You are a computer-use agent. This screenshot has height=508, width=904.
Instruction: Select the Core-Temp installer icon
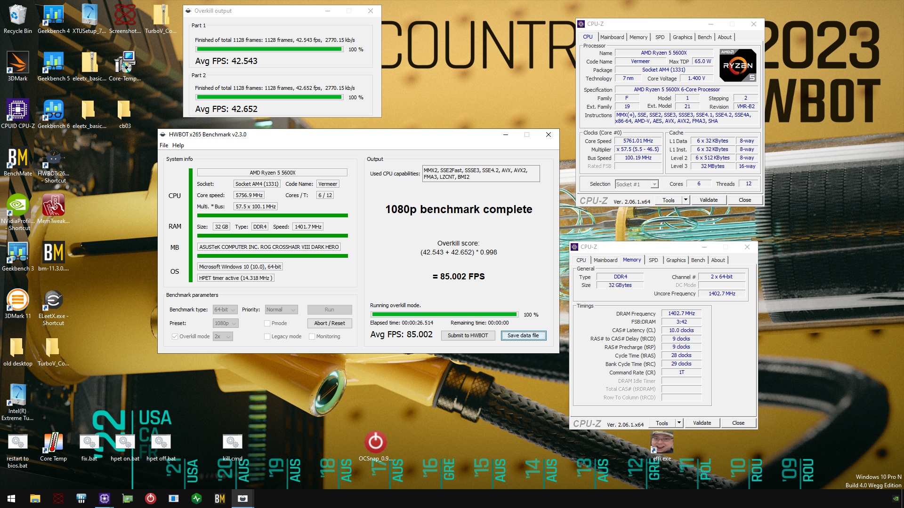[125, 66]
